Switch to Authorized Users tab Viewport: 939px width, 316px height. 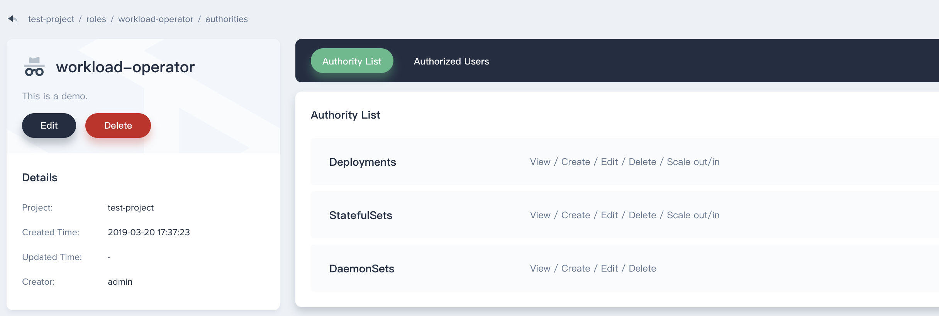(x=451, y=61)
